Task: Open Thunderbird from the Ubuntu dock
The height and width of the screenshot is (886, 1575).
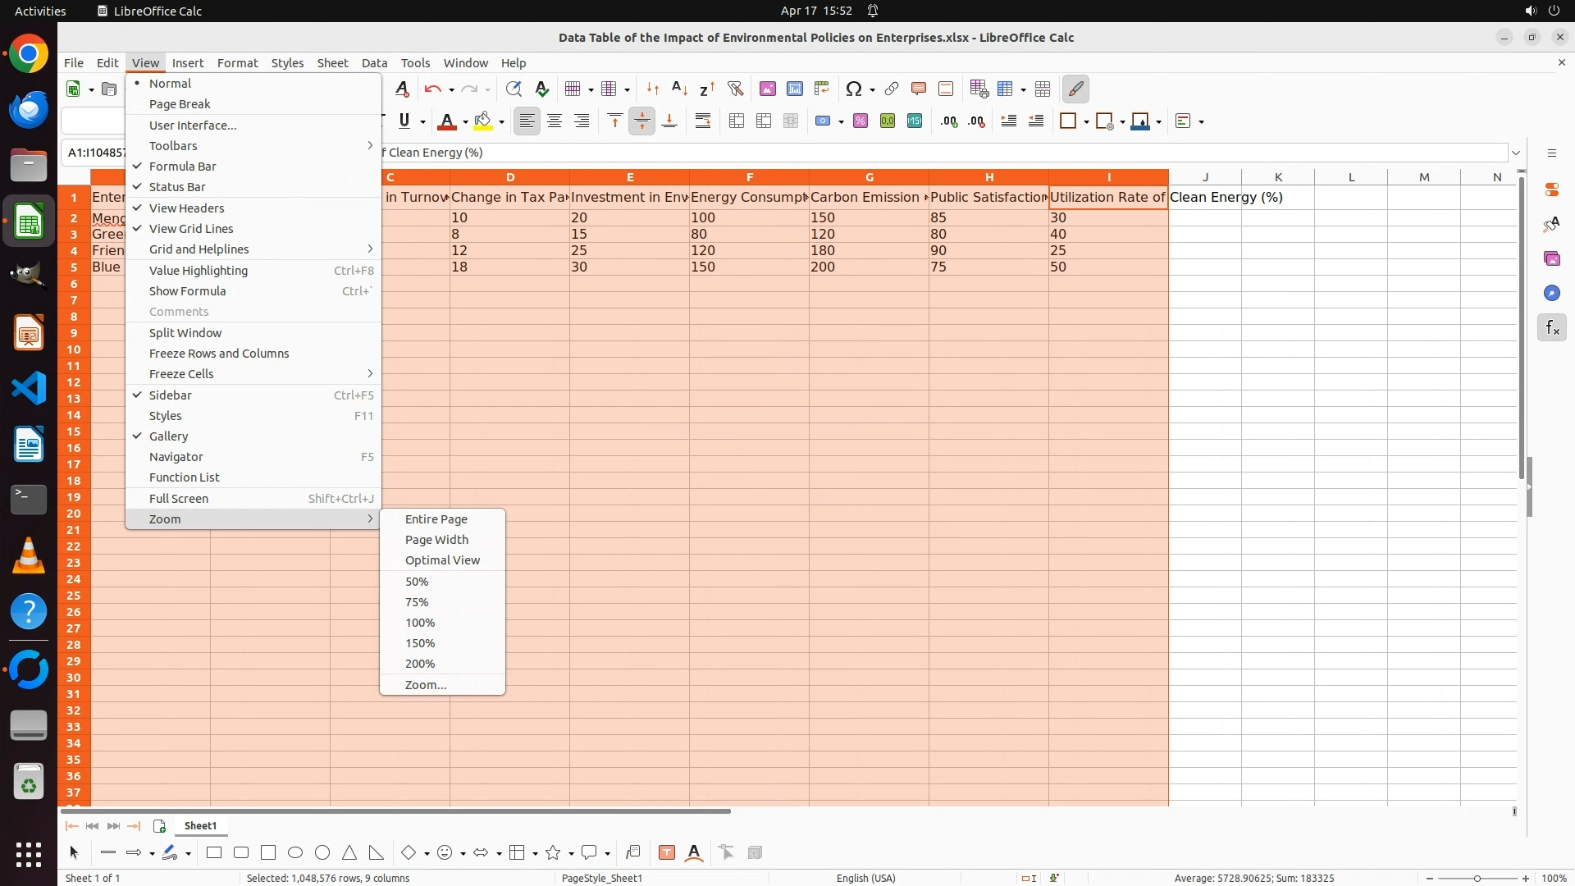Action: 29,110
